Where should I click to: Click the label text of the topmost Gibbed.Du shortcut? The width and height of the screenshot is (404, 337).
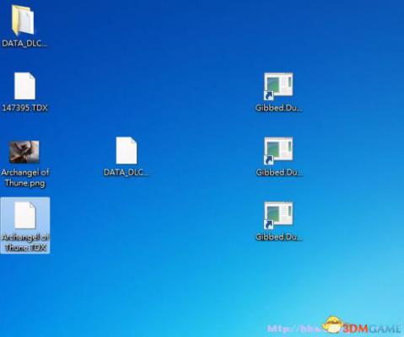pos(279,108)
